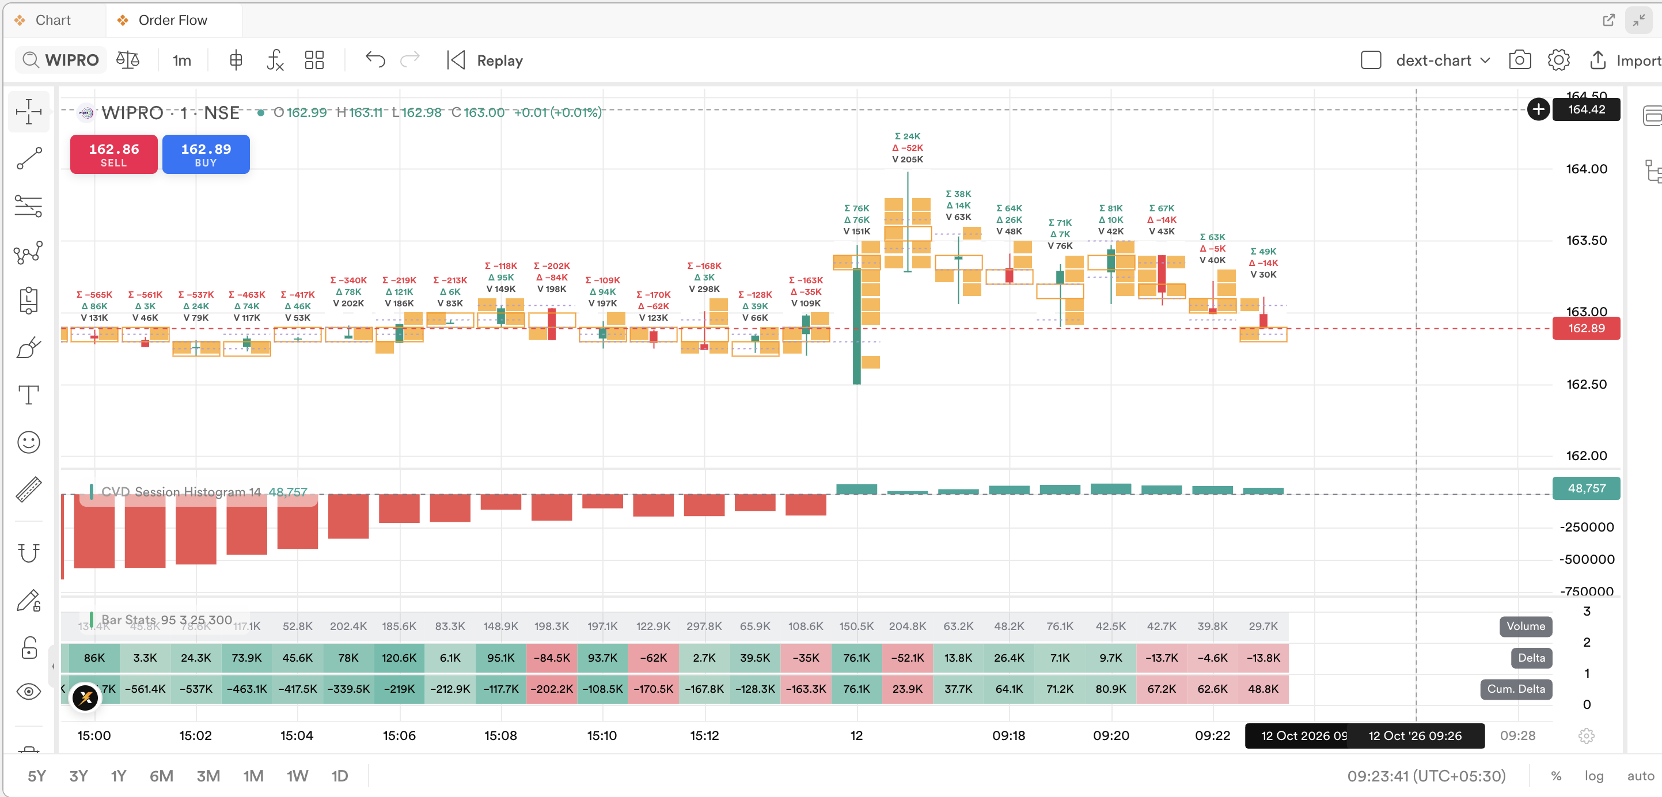Add alert with plus at 164.42

1538,109
